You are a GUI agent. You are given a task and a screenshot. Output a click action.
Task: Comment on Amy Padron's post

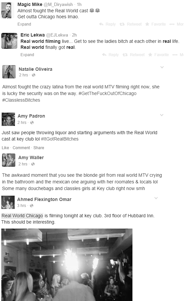coord(21,148)
